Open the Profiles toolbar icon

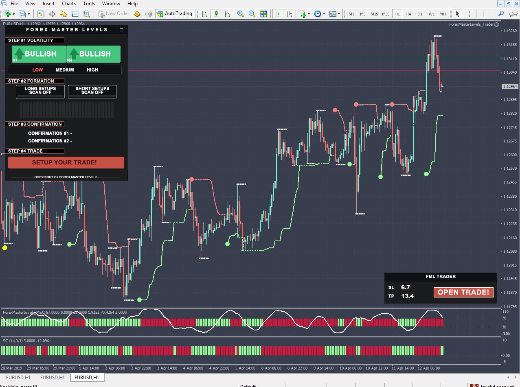tap(22, 13)
